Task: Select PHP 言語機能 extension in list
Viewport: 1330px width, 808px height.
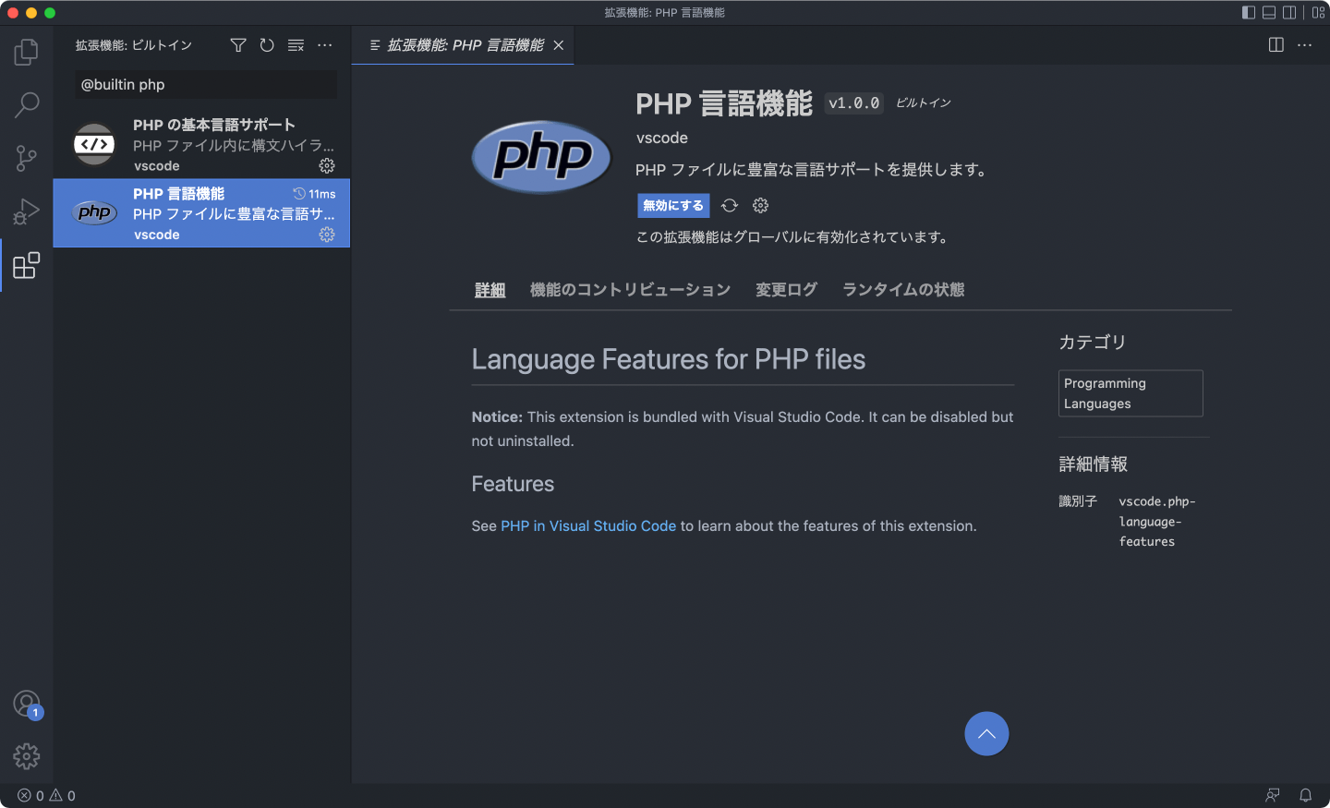Action: point(201,213)
